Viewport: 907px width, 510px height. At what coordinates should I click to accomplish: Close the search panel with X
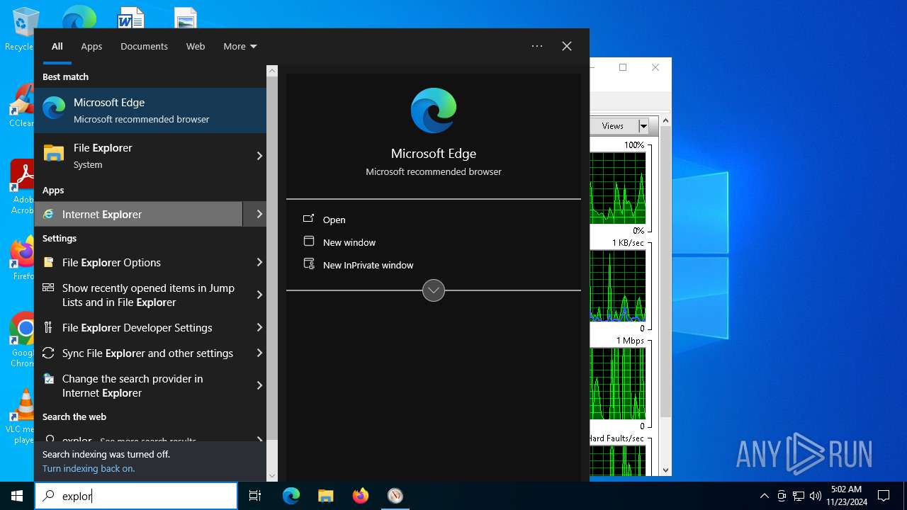tap(567, 46)
